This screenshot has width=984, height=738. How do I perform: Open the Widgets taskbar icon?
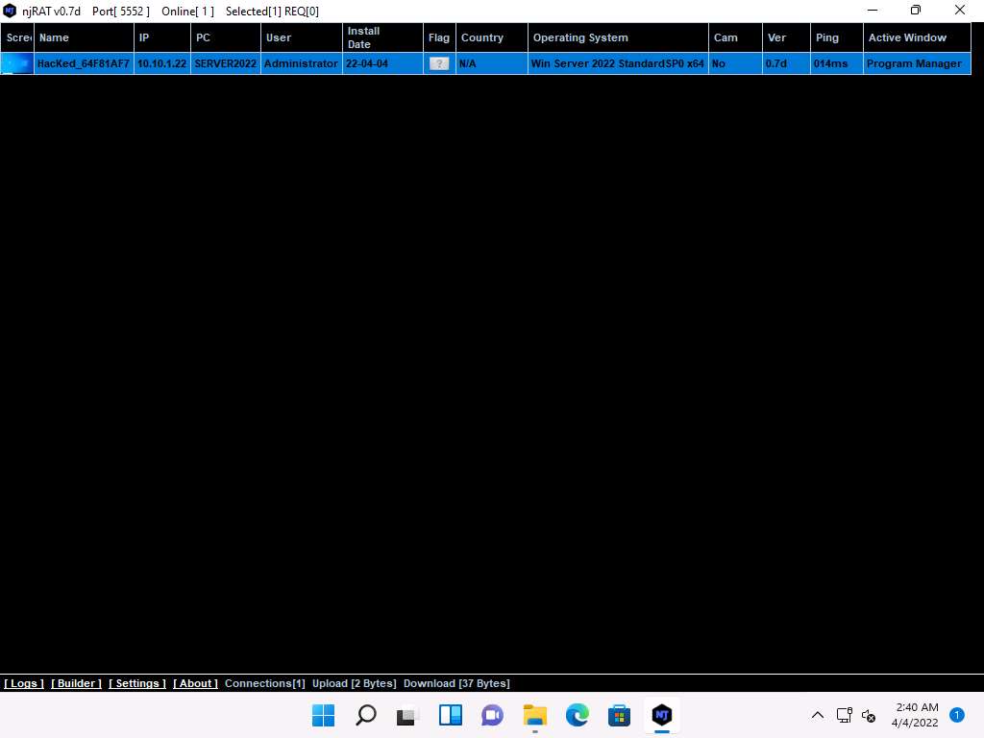[451, 715]
